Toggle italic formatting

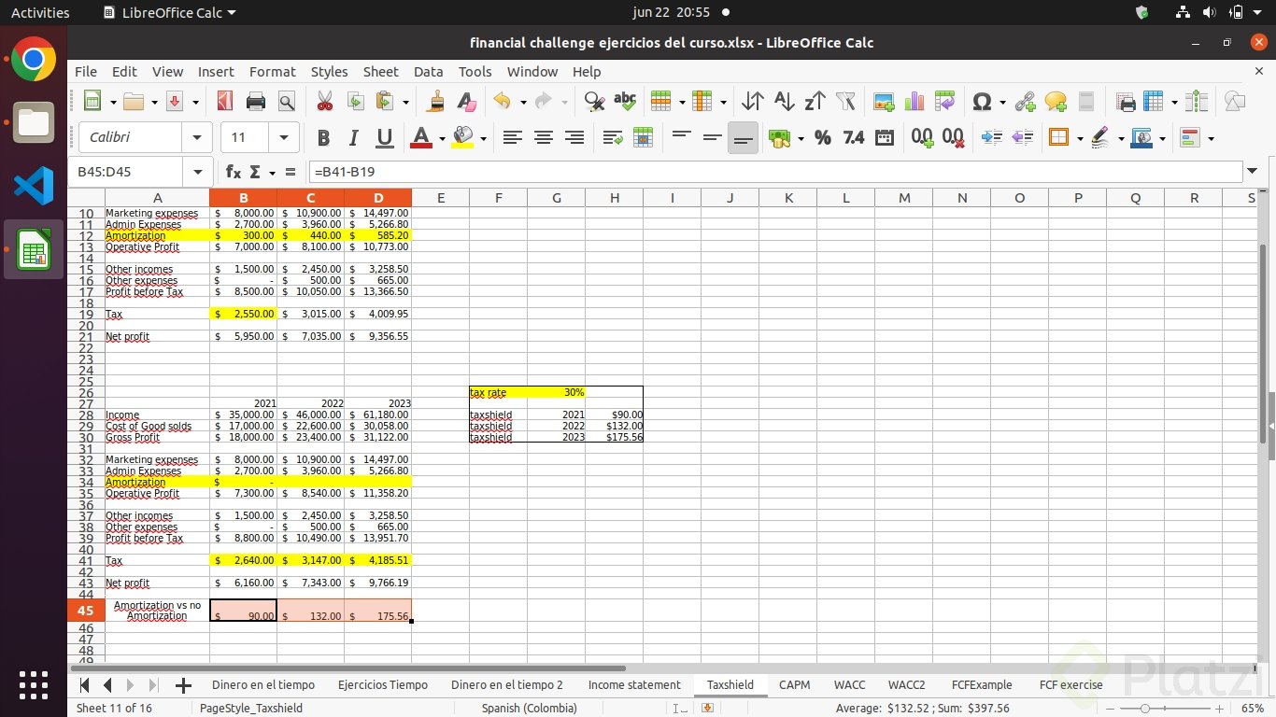(x=354, y=137)
